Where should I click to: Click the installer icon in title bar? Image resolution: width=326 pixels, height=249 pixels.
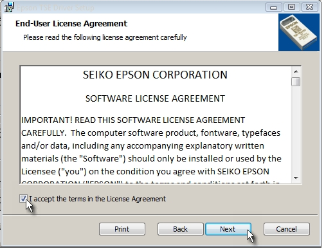(x=10, y=7)
